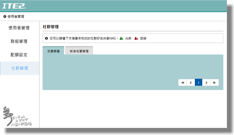
Task: Switch to the 核准名單管理 tab
Action: coord(79,51)
